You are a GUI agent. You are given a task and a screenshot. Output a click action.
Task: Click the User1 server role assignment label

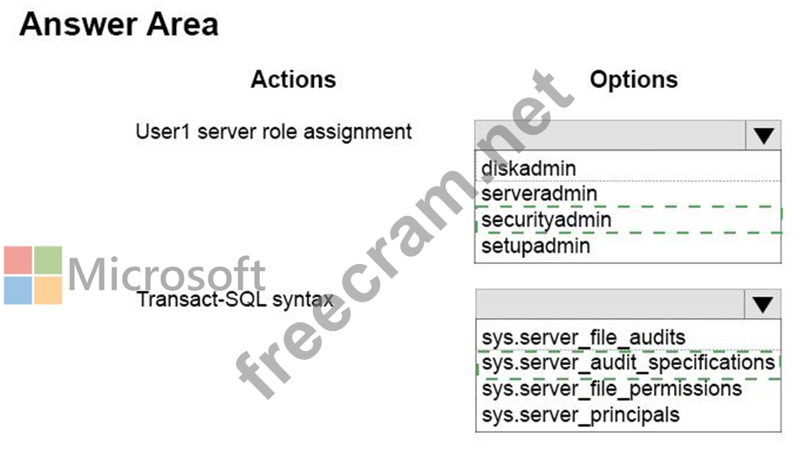tap(274, 132)
